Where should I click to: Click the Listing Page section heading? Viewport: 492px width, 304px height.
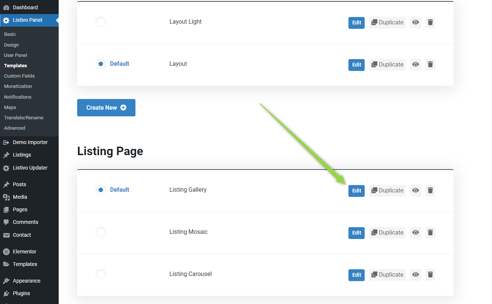(110, 151)
